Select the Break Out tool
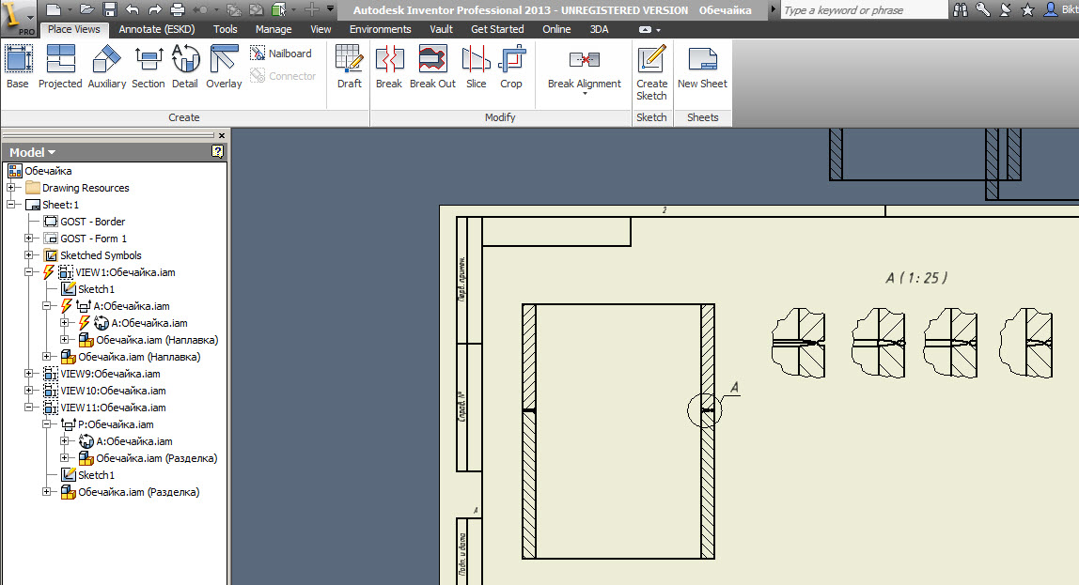This screenshot has height=585, width=1079. click(x=432, y=67)
